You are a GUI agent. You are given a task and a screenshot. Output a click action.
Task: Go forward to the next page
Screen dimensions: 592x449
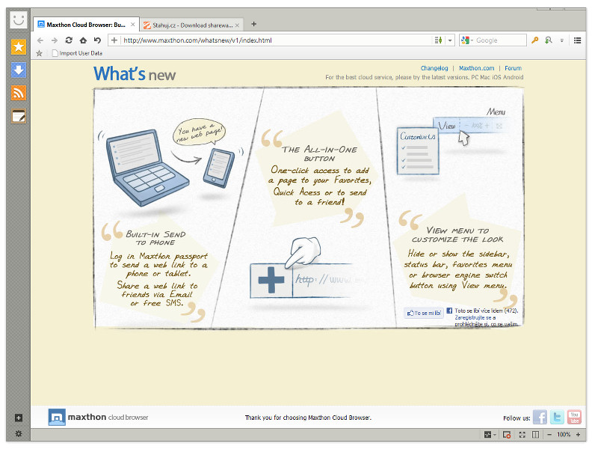point(55,40)
